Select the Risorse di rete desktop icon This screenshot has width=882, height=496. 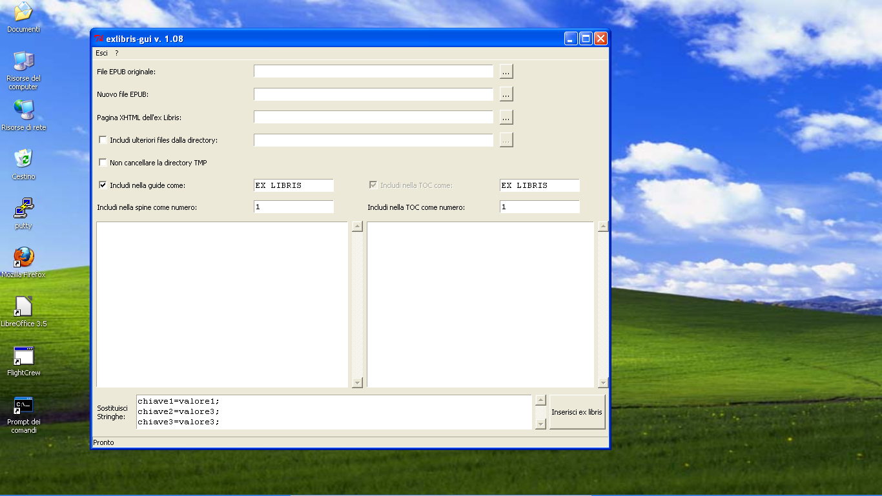click(24, 116)
